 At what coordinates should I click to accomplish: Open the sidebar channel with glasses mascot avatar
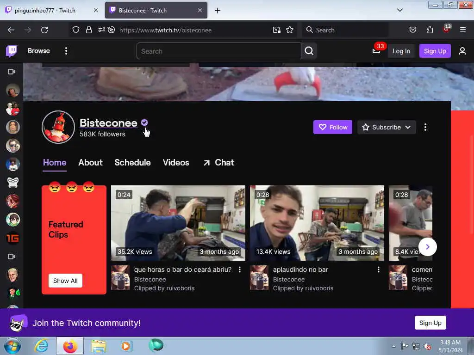point(12,182)
